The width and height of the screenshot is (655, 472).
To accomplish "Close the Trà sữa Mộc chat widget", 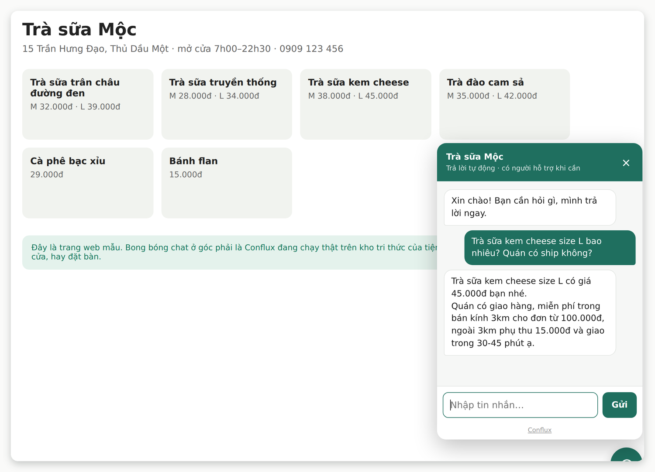I will (626, 163).
